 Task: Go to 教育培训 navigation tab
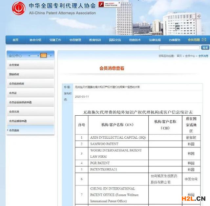(95, 40)
